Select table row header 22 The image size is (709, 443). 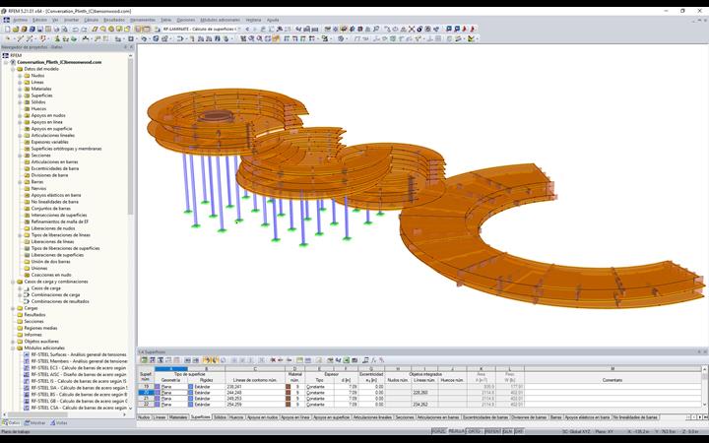(146, 405)
